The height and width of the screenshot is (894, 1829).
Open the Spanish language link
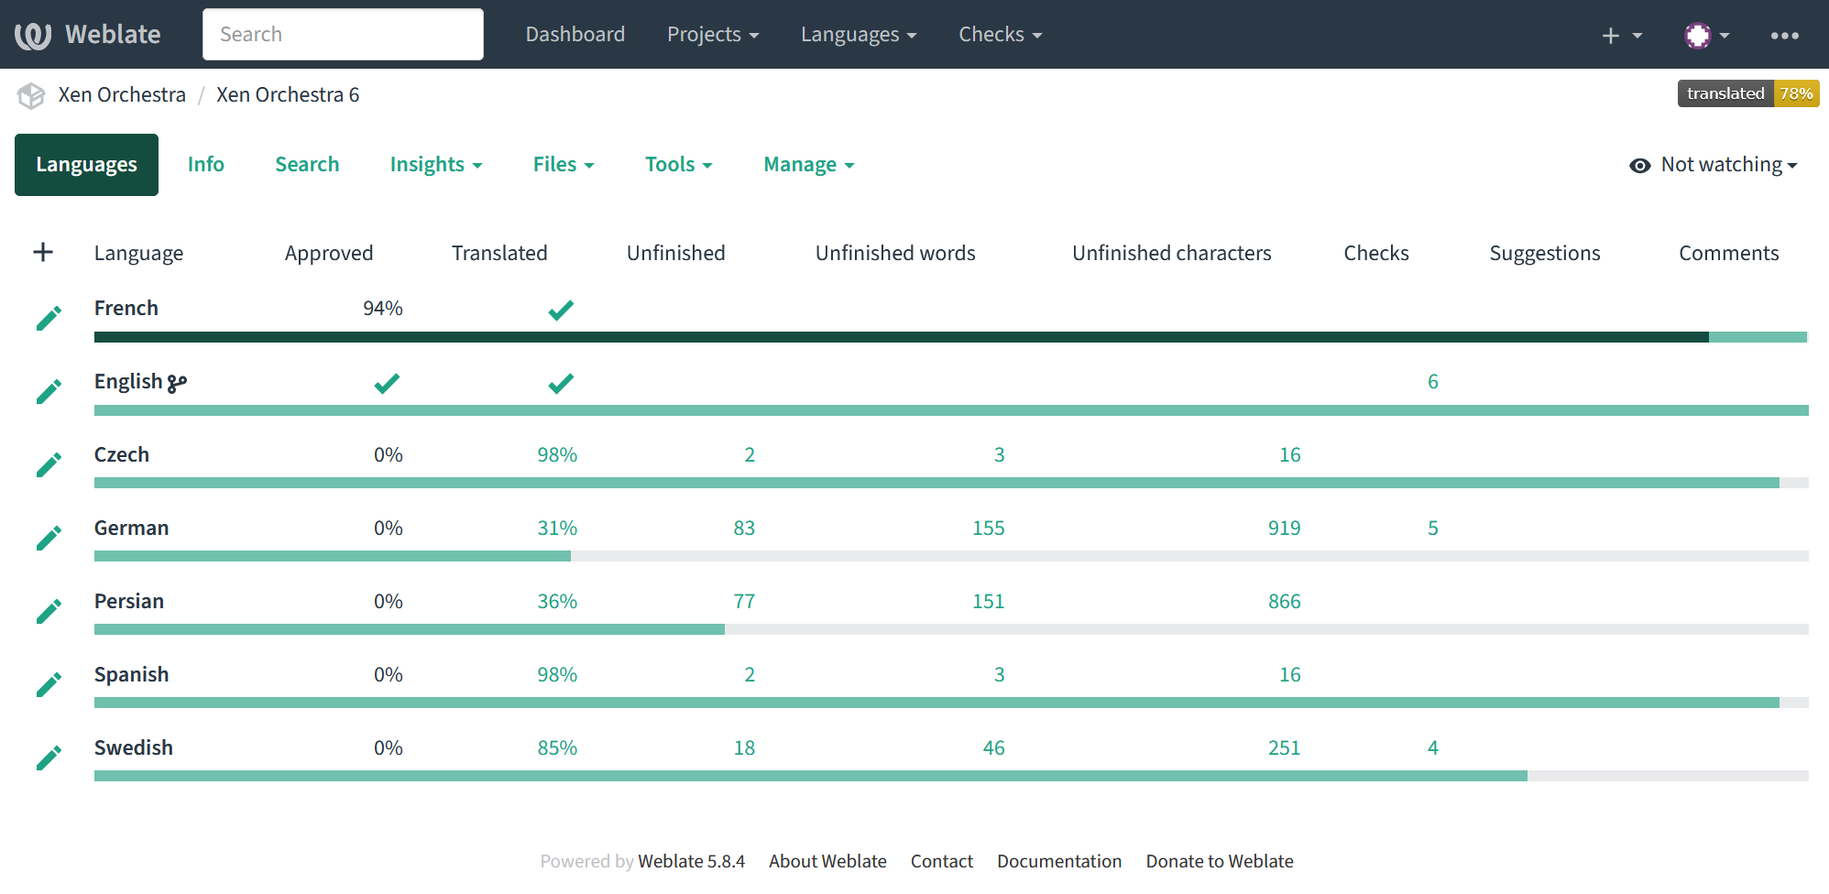tap(131, 675)
